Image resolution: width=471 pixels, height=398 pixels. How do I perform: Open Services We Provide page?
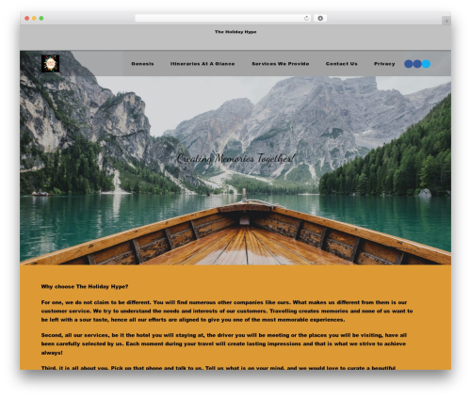(281, 64)
